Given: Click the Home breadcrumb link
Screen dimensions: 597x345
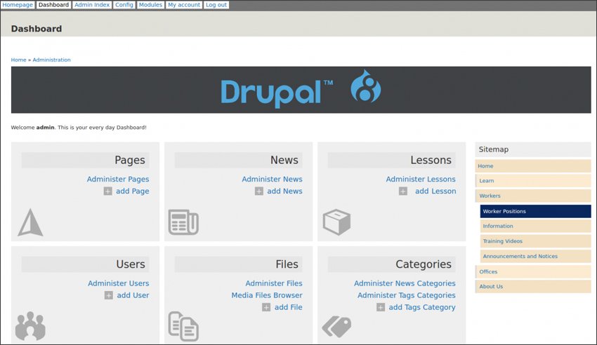Looking at the screenshot, I should (x=19, y=60).
